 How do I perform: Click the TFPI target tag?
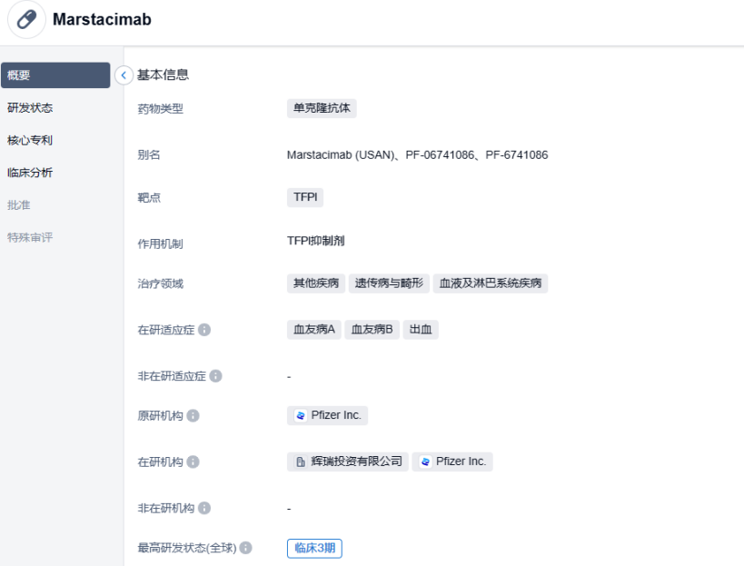point(304,197)
